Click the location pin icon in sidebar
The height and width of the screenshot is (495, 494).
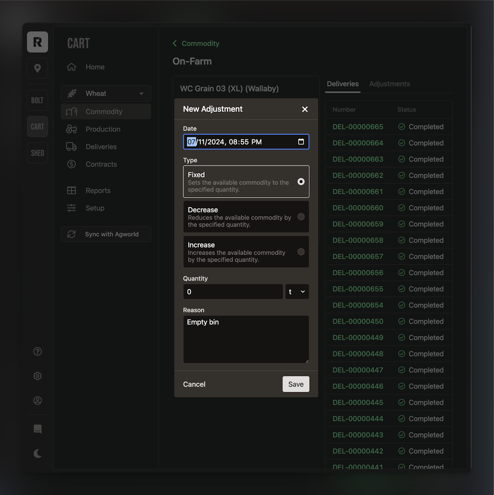[37, 68]
